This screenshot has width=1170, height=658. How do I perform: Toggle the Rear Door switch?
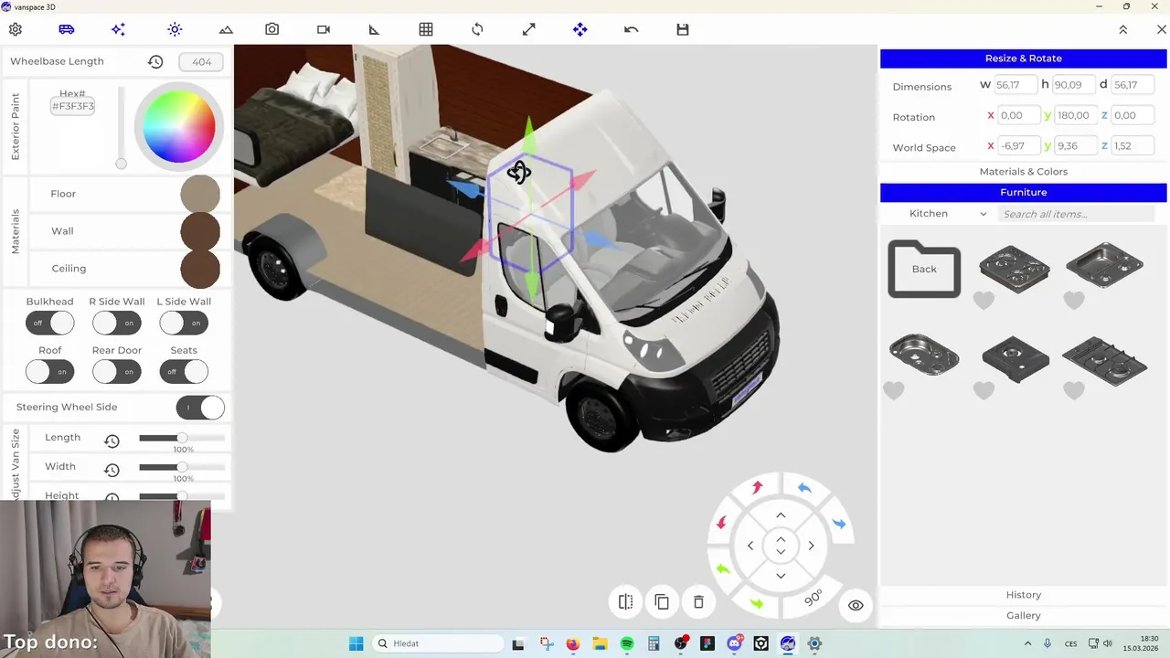click(117, 372)
